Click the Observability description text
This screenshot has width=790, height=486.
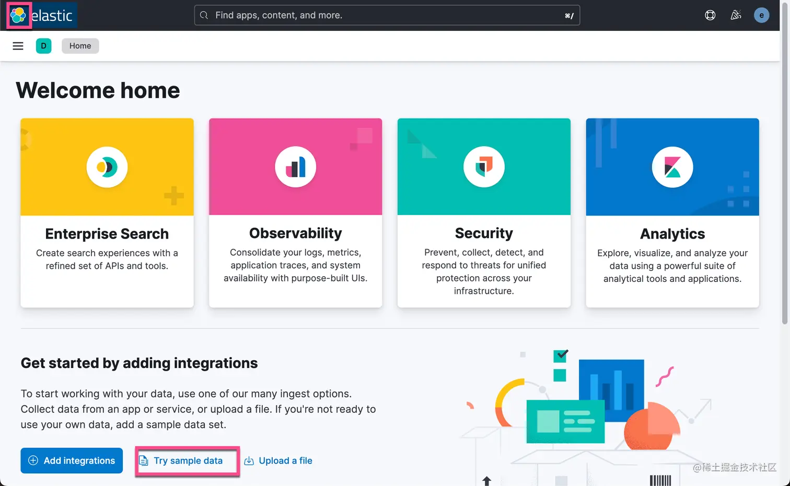pyautogui.click(x=296, y=265)
